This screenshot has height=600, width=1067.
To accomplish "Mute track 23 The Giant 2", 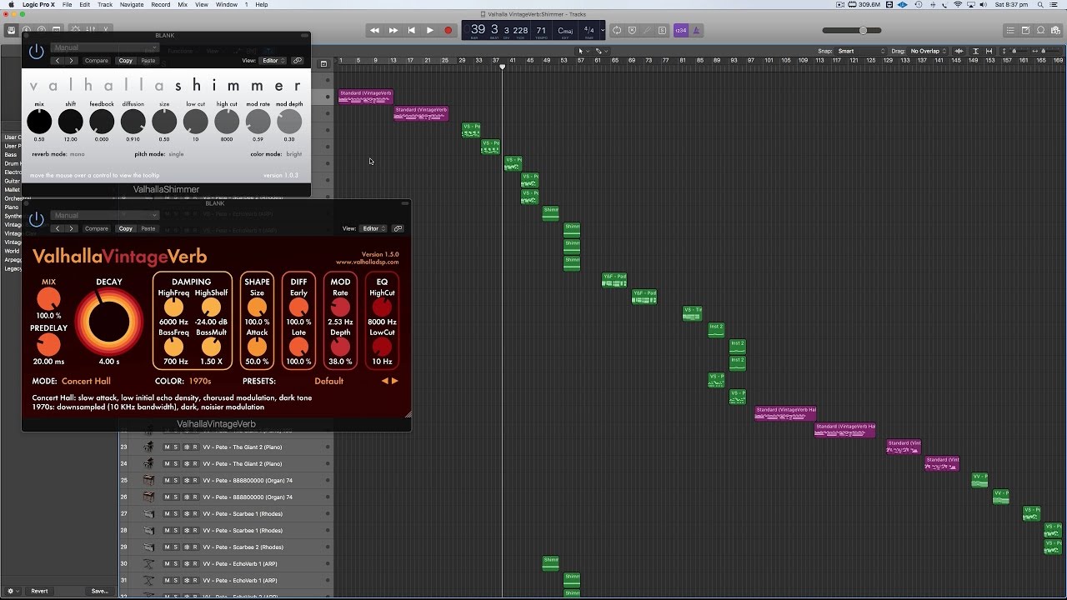I will tap(167, 447).
